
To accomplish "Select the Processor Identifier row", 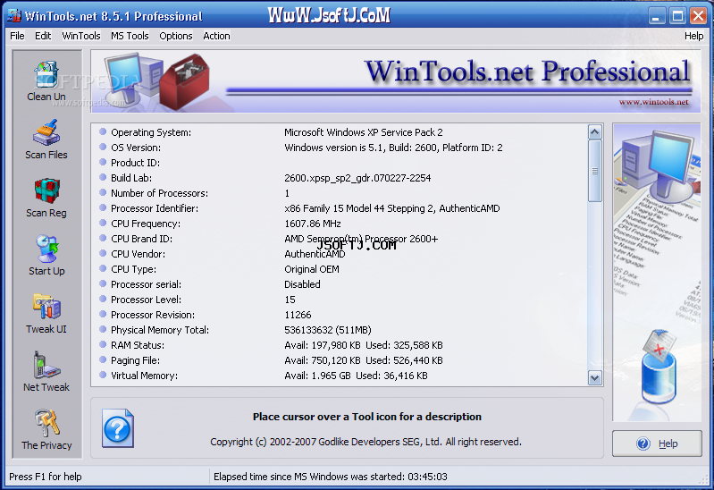I will pos(340,208).
